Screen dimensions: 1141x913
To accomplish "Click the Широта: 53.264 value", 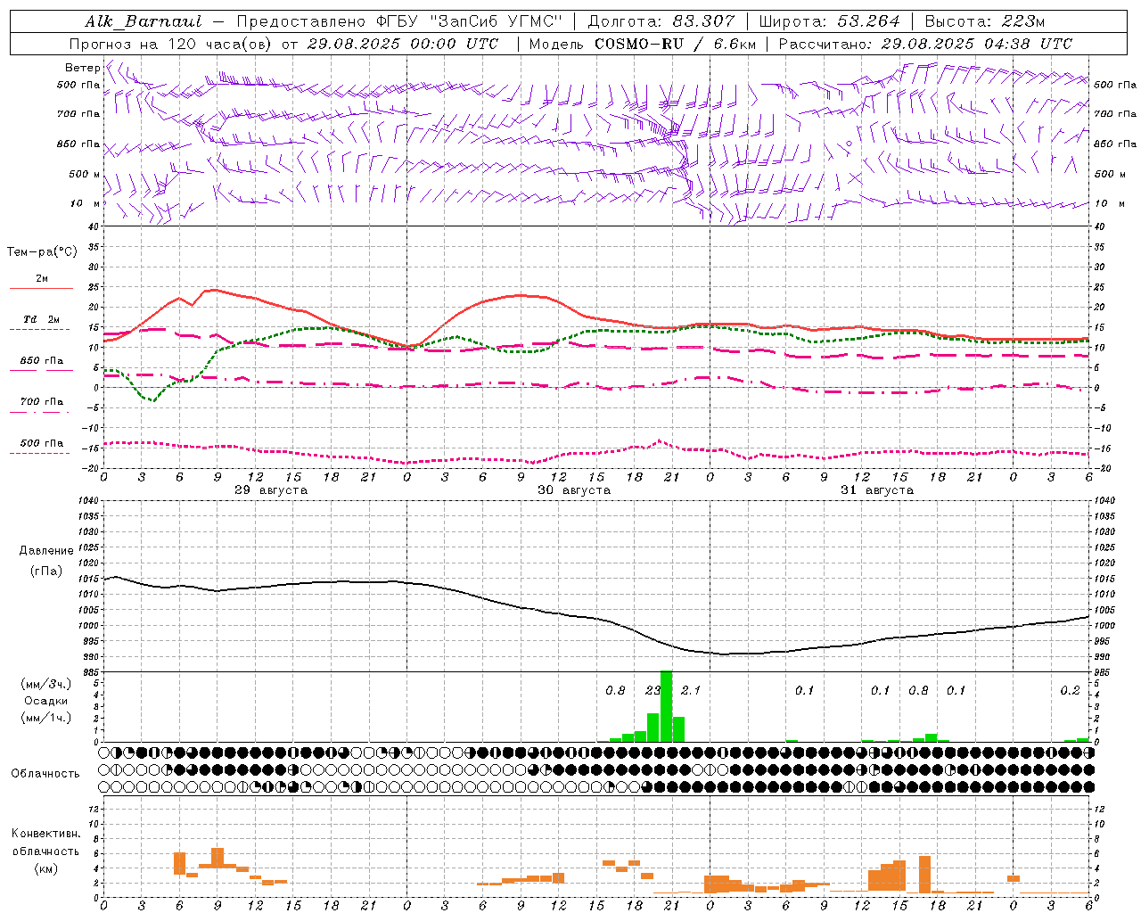I will tap(829, 21).
